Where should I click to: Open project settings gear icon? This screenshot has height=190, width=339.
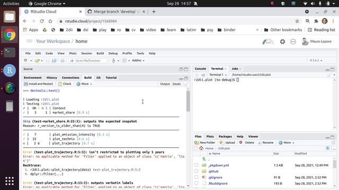tap(282, 41)
